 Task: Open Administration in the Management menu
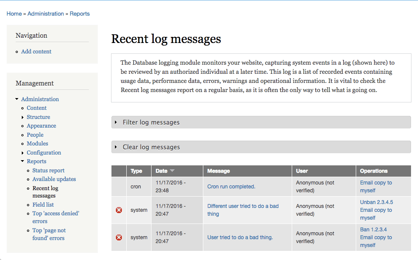(x=40, y=99)
